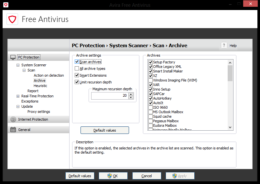Uncheck the SAPCar archive checkbox

point(150,94)
